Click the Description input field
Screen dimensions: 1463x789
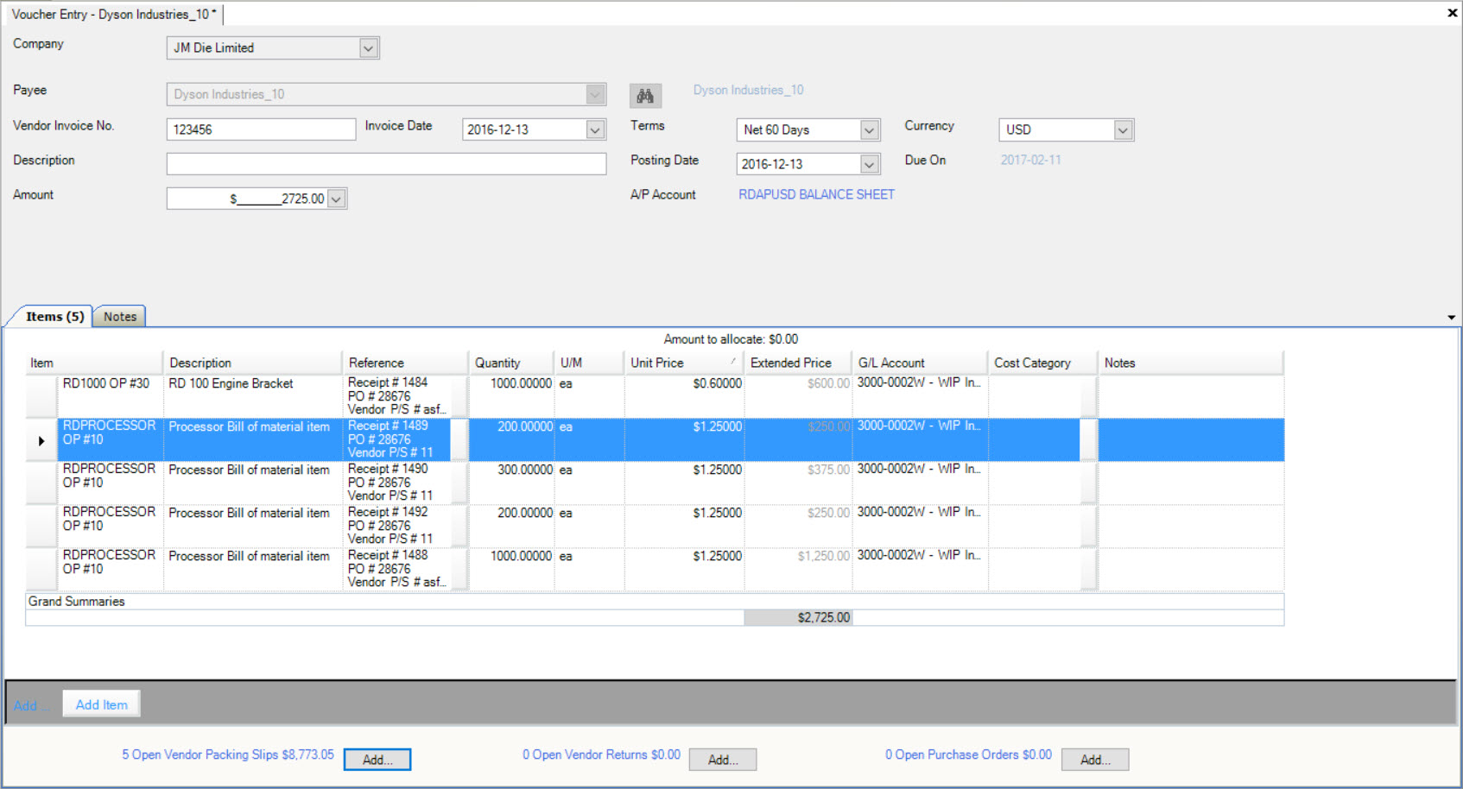[386, 164]
